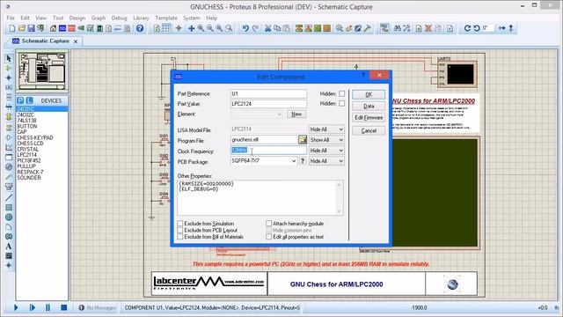Click the Step simulation button
This screenshot has width=563, height=317.
(32, 307)
